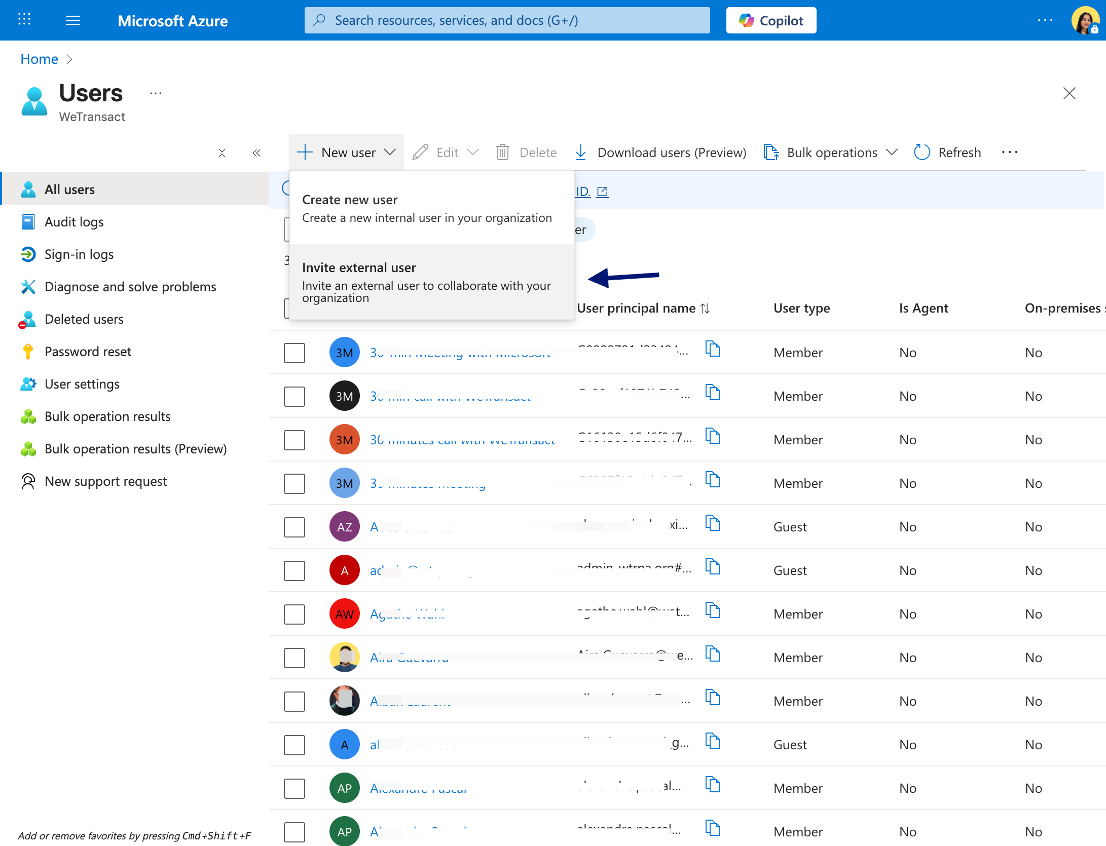
Task: Click the Copilot button
Action: 771,20
